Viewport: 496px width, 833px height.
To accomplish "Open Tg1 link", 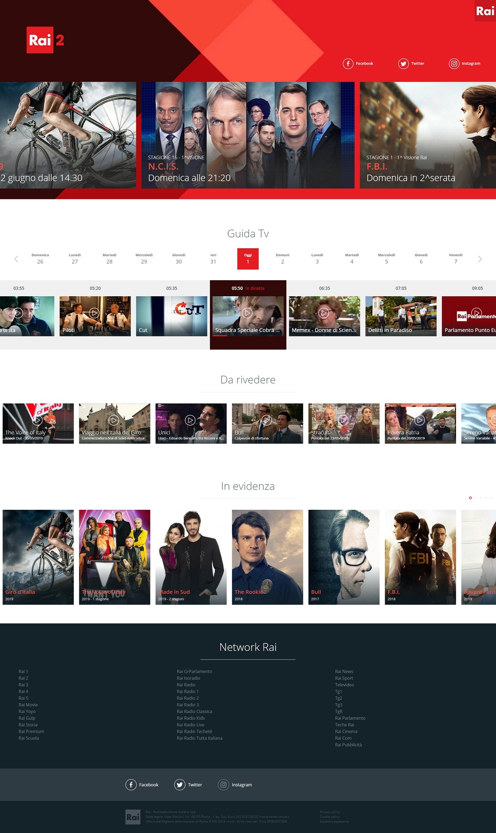I will pyautogui.click(x=339, y=691).
